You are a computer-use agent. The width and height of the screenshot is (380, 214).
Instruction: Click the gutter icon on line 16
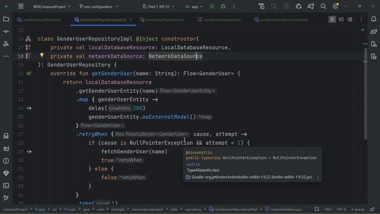pos(28,39)
